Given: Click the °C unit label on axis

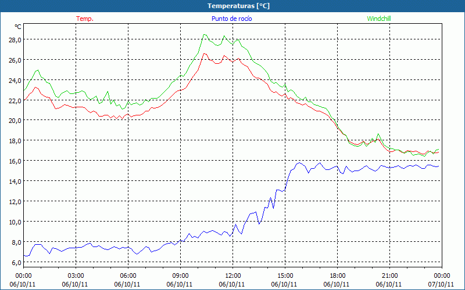Looking at the screenshot, I should tap(18, 27).
